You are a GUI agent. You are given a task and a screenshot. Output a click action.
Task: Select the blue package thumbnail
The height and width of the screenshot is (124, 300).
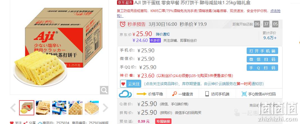pos(59,108)
